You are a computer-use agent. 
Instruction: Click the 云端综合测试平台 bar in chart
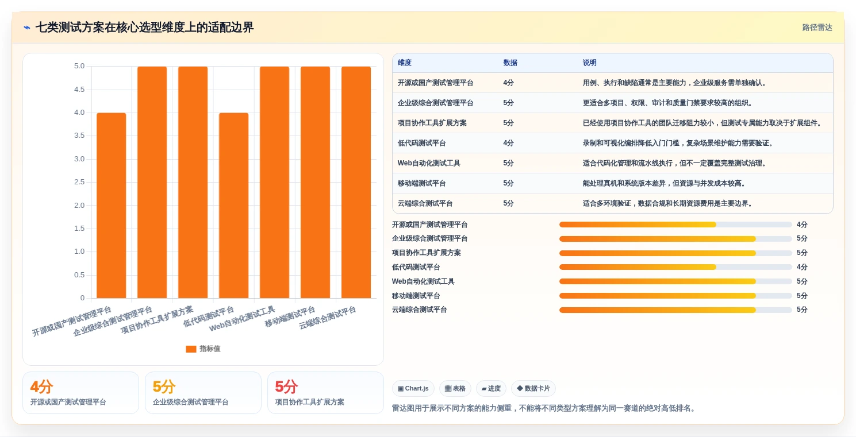[x=356, y=182]
